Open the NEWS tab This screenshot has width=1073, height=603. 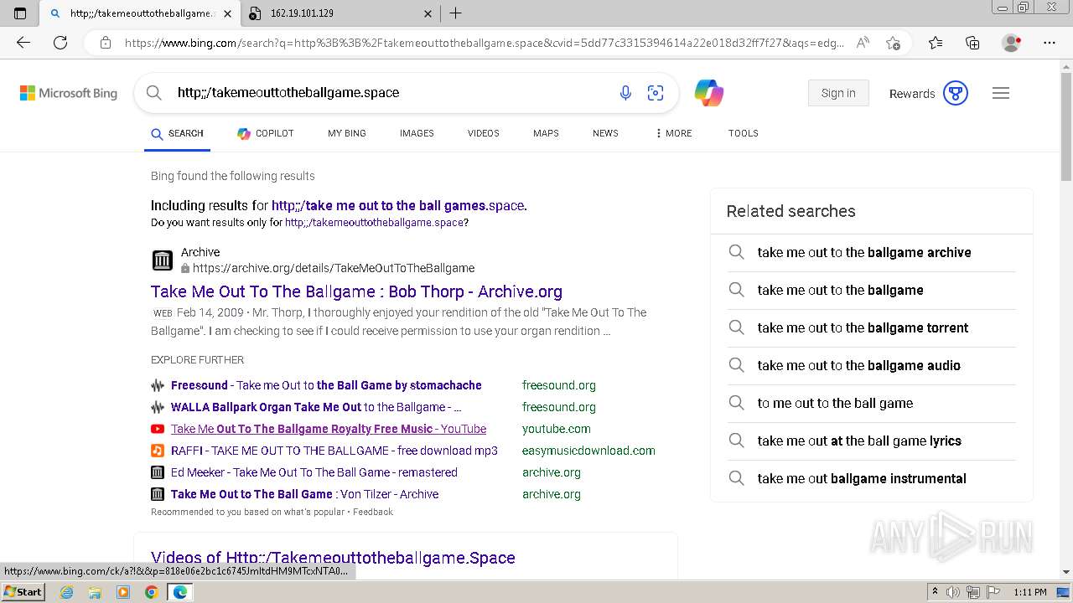[605, 133]
